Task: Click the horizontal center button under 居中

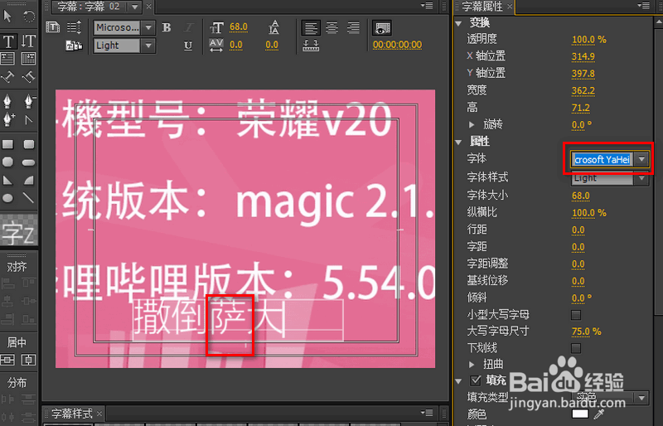Action: pos(28,360)
